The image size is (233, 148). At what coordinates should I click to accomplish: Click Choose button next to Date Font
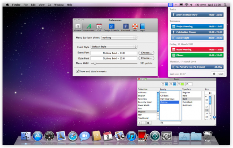(146, 58)
